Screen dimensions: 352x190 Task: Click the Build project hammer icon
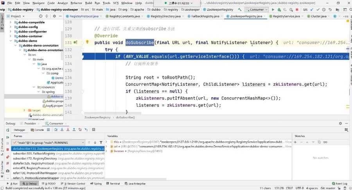coord(240,10)
